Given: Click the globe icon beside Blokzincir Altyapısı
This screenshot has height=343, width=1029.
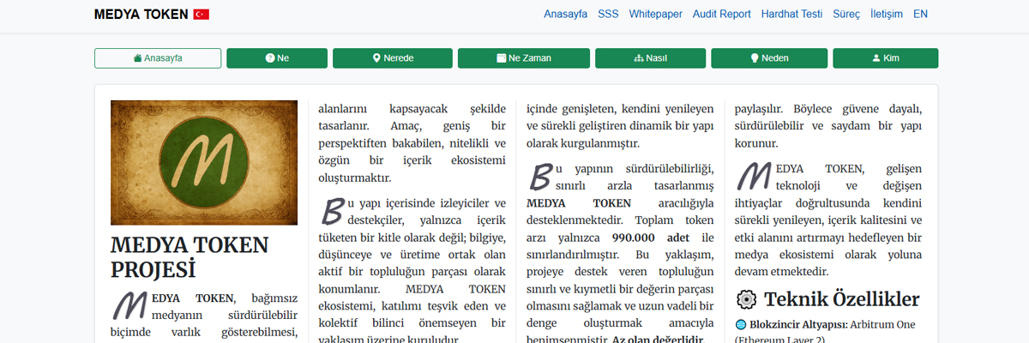Looking at the screenshot, I should pos(741,325).
